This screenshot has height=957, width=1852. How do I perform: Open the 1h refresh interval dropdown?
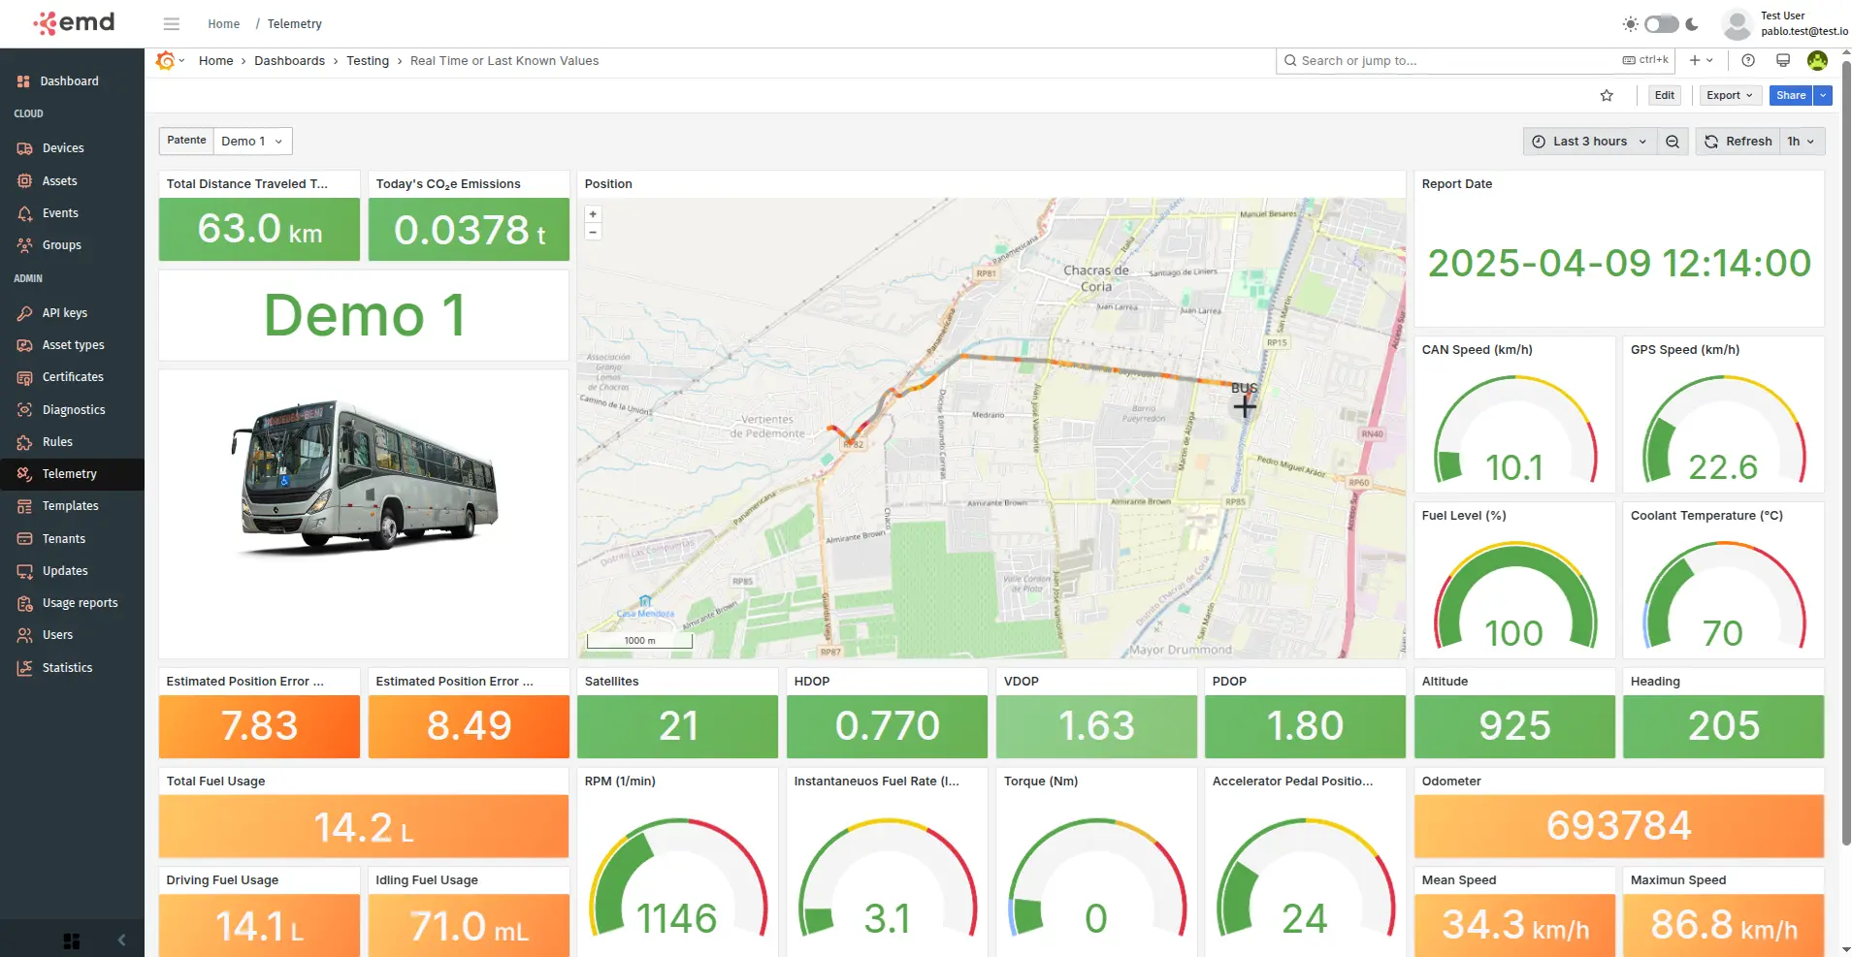click(x=1802, y=142)
